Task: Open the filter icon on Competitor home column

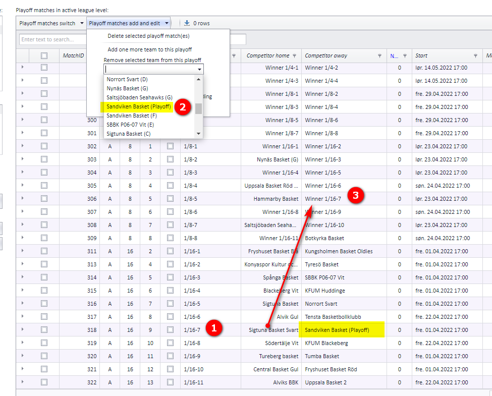Action: tap(294, 55)
